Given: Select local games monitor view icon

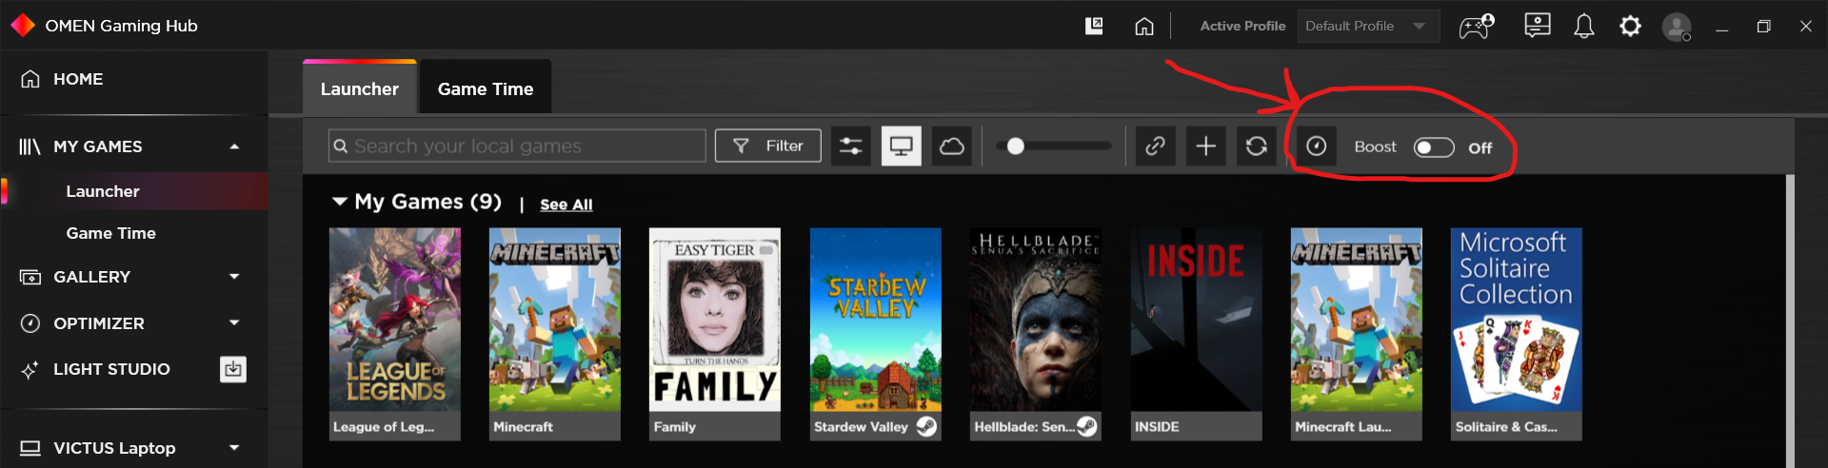Looking at the screenshot, I should [x=901, y=146].
